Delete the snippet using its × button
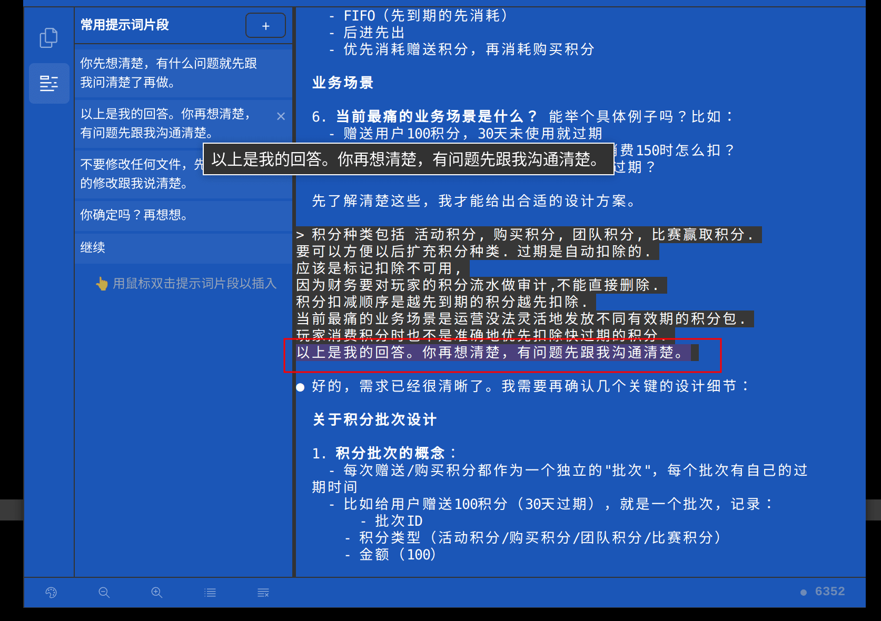The width and height of the screenshot is (881, 621). 281,116
